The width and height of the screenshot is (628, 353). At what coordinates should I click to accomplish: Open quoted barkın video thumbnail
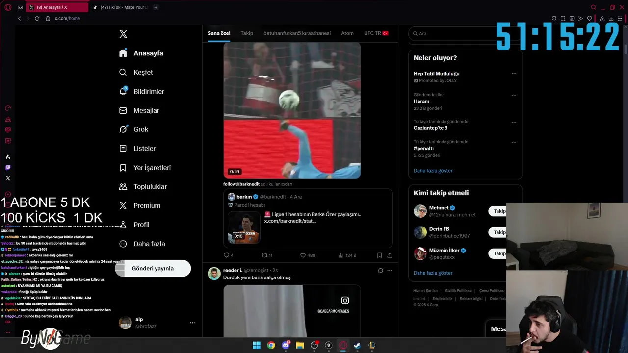tap(244, 227)
